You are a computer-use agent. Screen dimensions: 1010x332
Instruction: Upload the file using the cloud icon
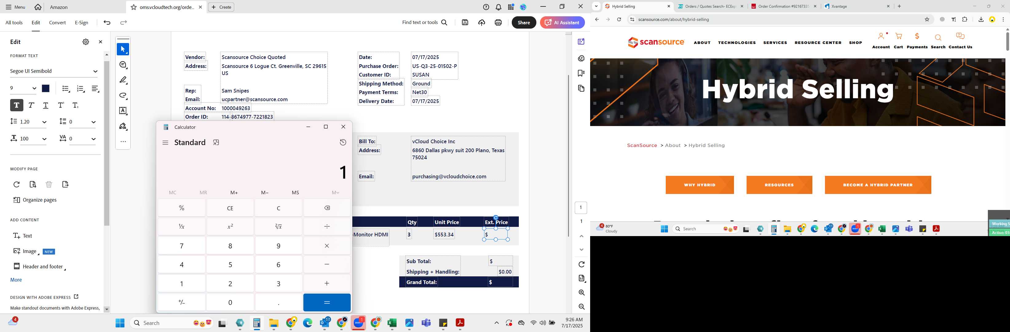tap(481, 23)
